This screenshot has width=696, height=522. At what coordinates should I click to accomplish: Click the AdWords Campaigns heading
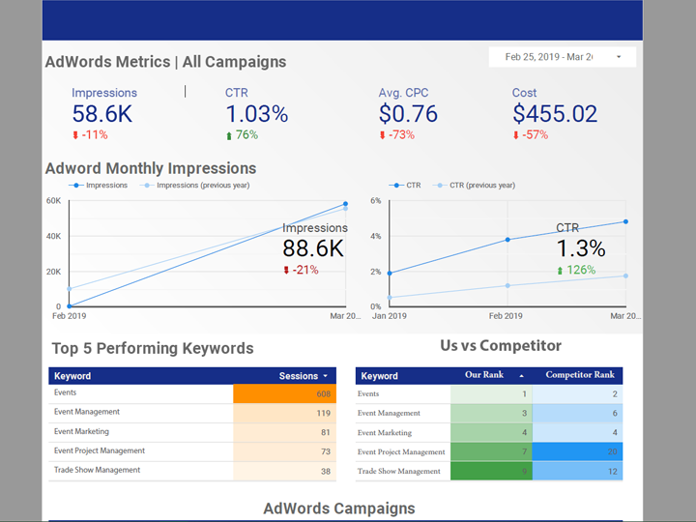click(339, 508)
